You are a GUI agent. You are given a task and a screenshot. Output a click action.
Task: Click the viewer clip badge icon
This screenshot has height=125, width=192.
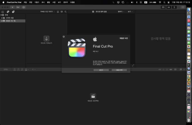tap(93, 12)
